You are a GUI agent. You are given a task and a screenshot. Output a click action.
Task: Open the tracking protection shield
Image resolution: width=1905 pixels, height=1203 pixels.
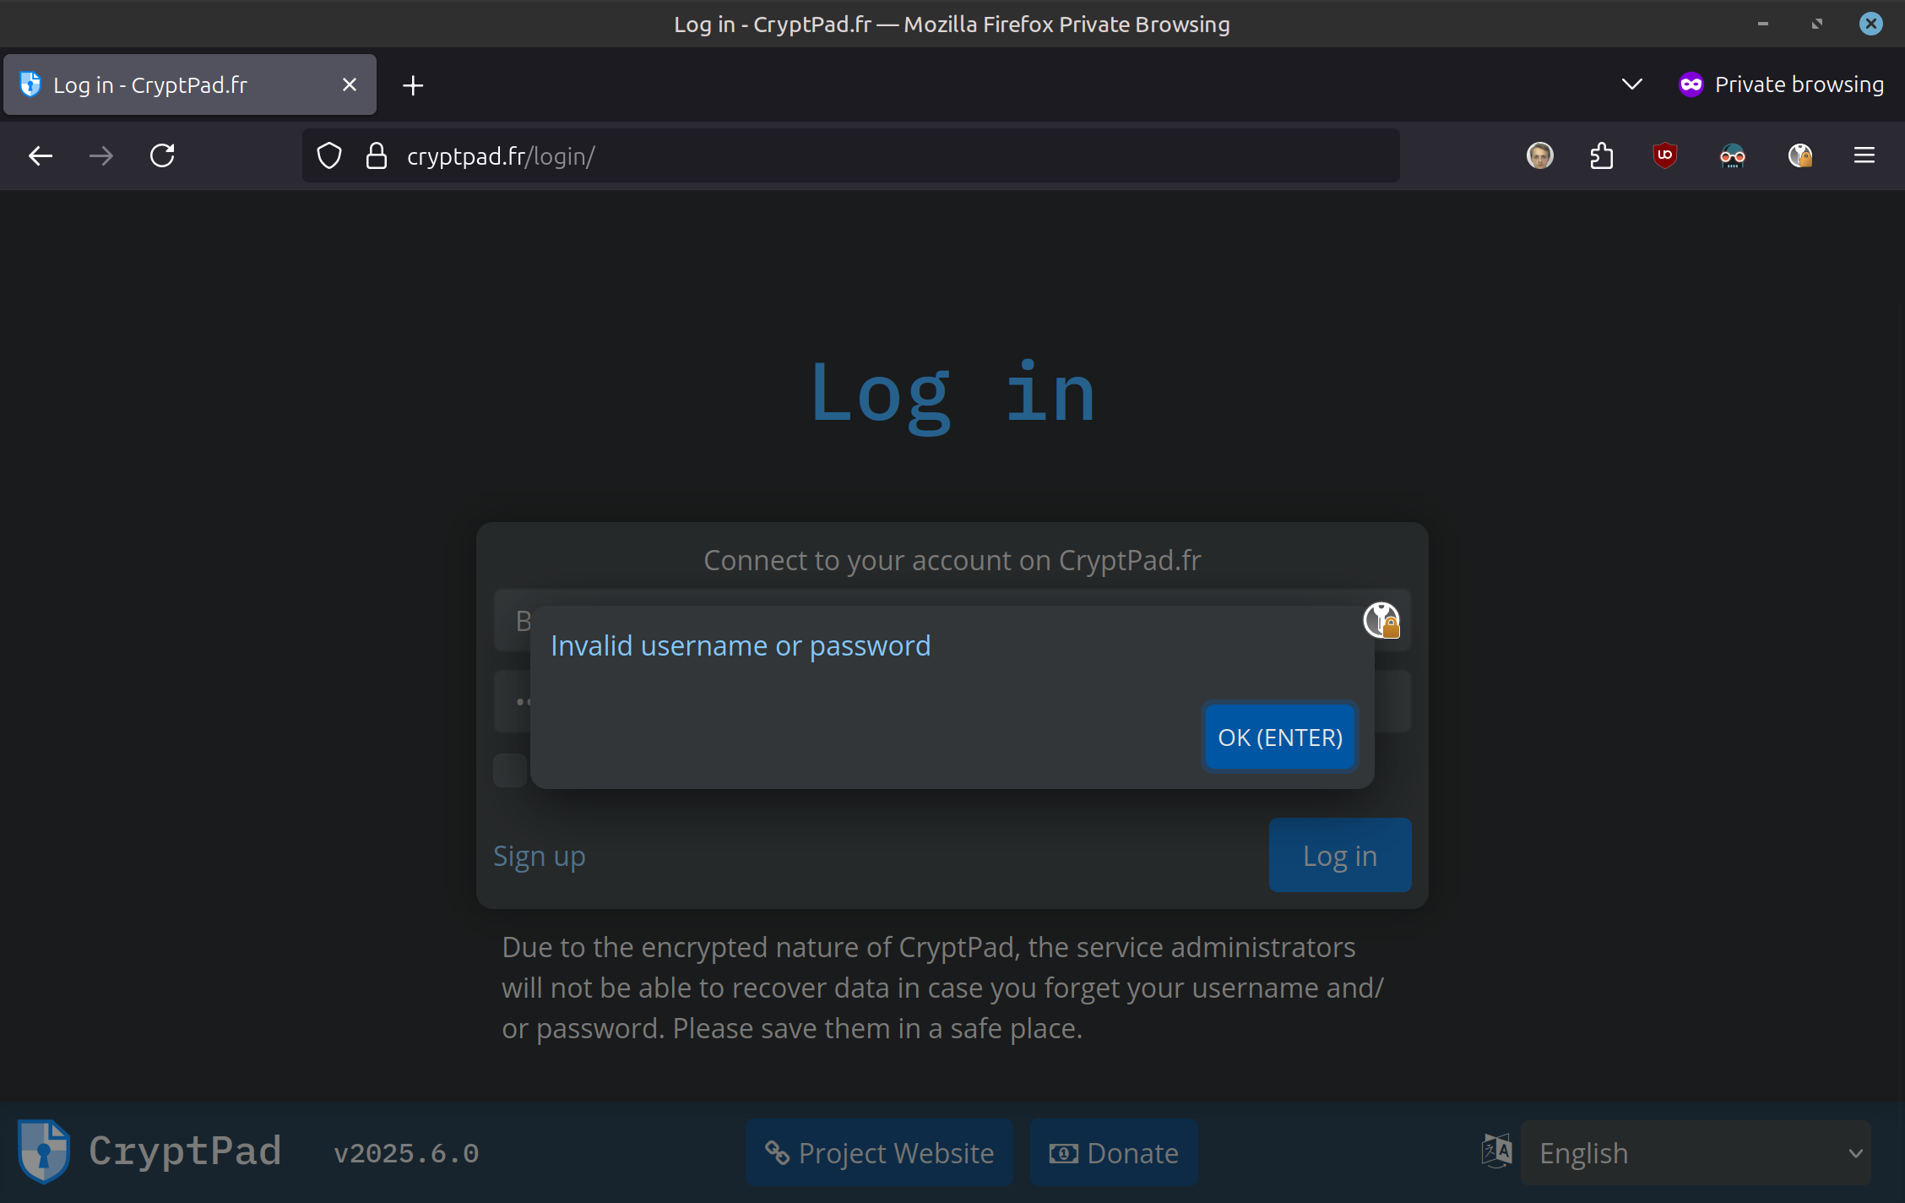click(x=329, y=156)
